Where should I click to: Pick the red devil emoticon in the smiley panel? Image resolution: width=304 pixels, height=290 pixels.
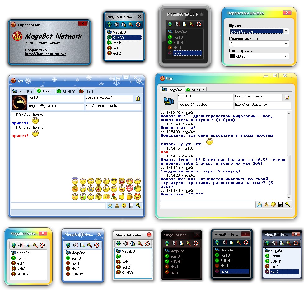[x=129, y=189]
